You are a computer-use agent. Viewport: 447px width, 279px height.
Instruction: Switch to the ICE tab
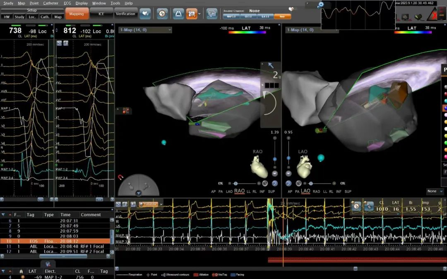click(x=101, y=14)
